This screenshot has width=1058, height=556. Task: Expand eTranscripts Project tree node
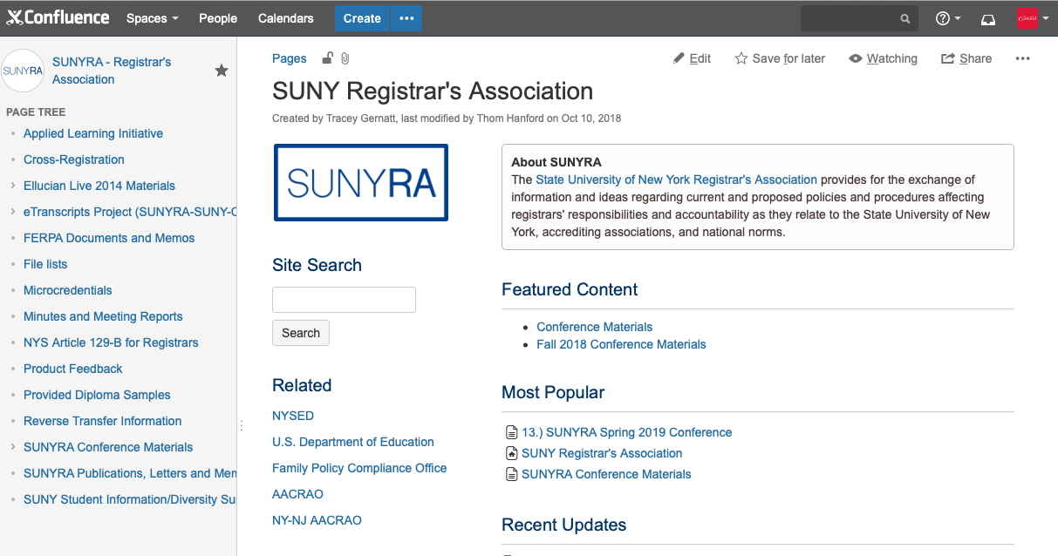[x=13, y=212]
